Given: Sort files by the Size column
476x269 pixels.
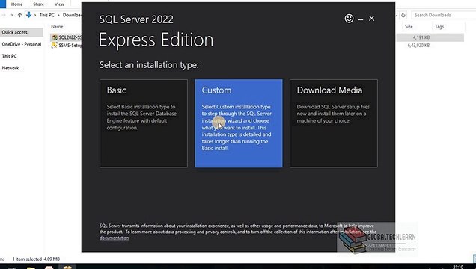Looking at the screenshot, I should (409, 27).
